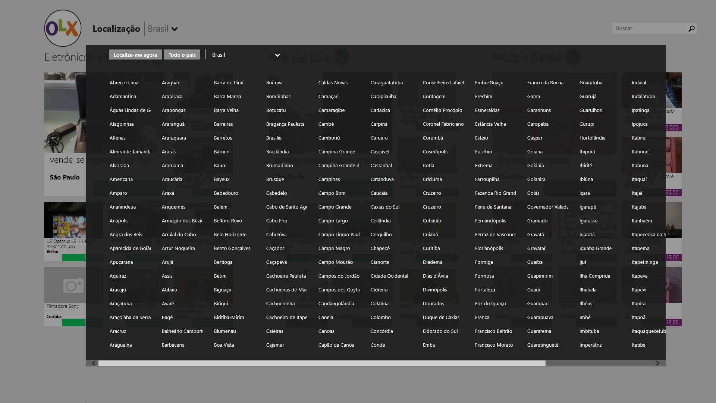Click the horizontal scrollbar thumb
This screenshot has height=403, width=716.
coord(321,363)
